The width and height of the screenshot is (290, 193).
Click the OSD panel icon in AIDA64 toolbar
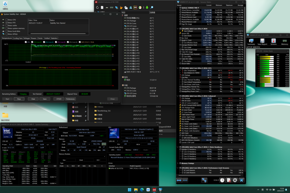point(135,8)
